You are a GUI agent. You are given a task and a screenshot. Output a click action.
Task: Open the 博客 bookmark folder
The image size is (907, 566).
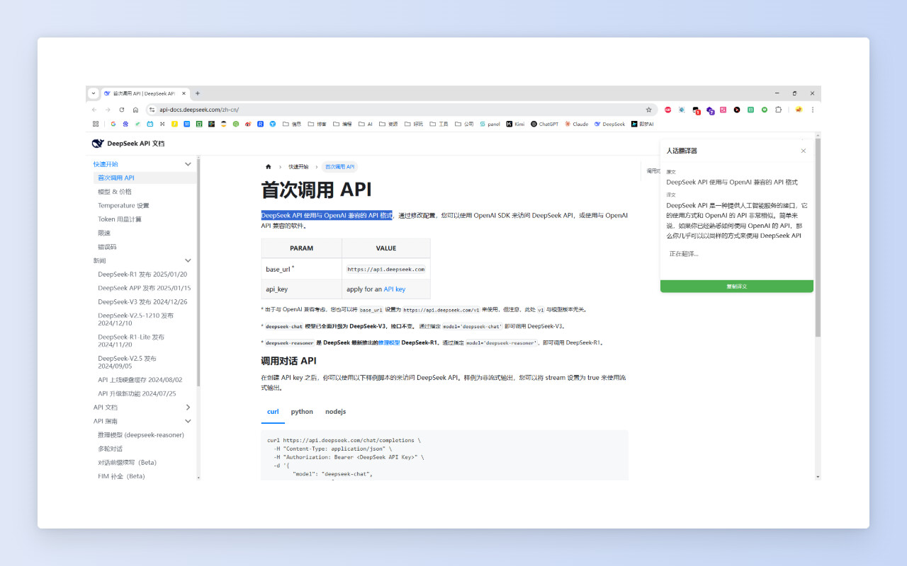pos(317,124)
